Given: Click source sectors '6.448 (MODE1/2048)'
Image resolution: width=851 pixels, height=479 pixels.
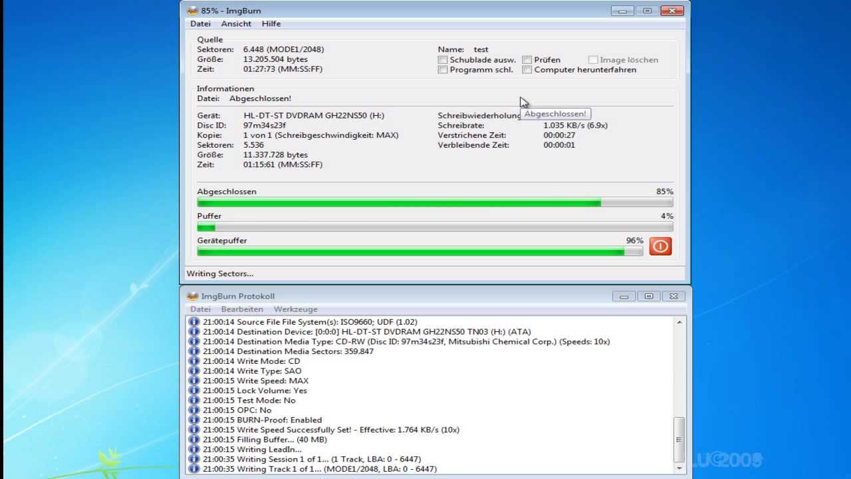Looking at the screenshot, I should [x=284, y=49].
